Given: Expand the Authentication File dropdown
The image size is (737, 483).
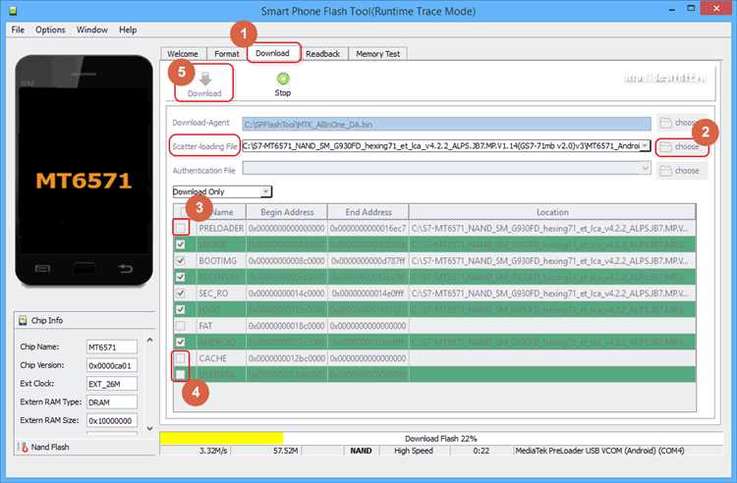Looking at the screenshot, I should pyautogui.click(x=645, y=169).
